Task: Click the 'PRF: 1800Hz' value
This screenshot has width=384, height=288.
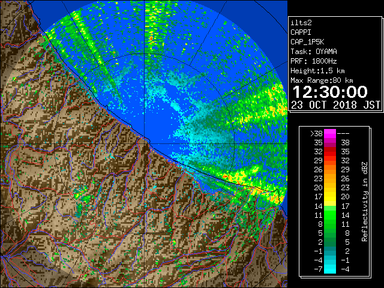Action: [x=314, y=61]
